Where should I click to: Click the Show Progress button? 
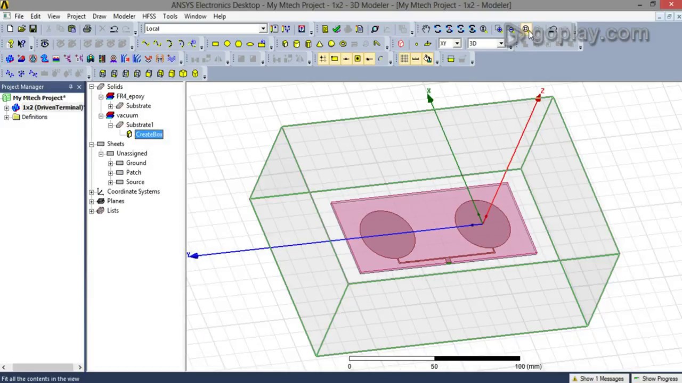point(656,379)
